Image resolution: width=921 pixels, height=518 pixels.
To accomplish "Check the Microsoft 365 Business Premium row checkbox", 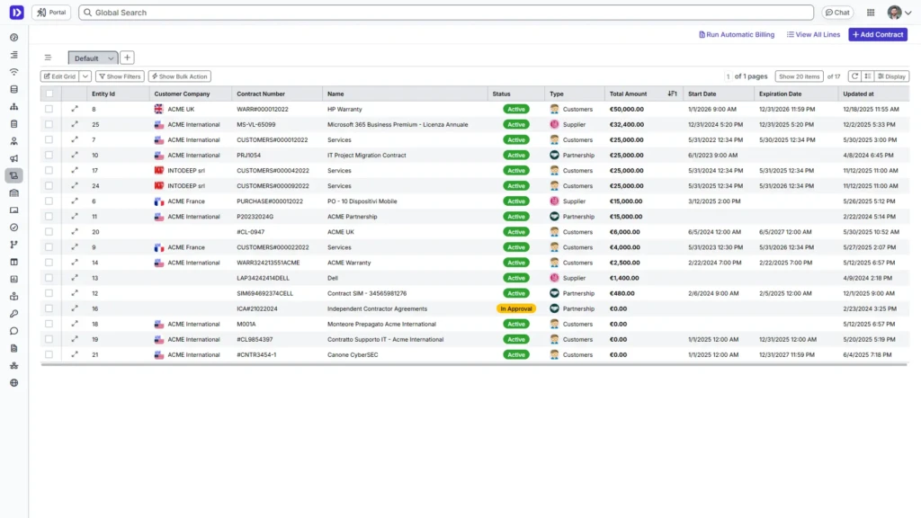I will (x=49, y=124).
